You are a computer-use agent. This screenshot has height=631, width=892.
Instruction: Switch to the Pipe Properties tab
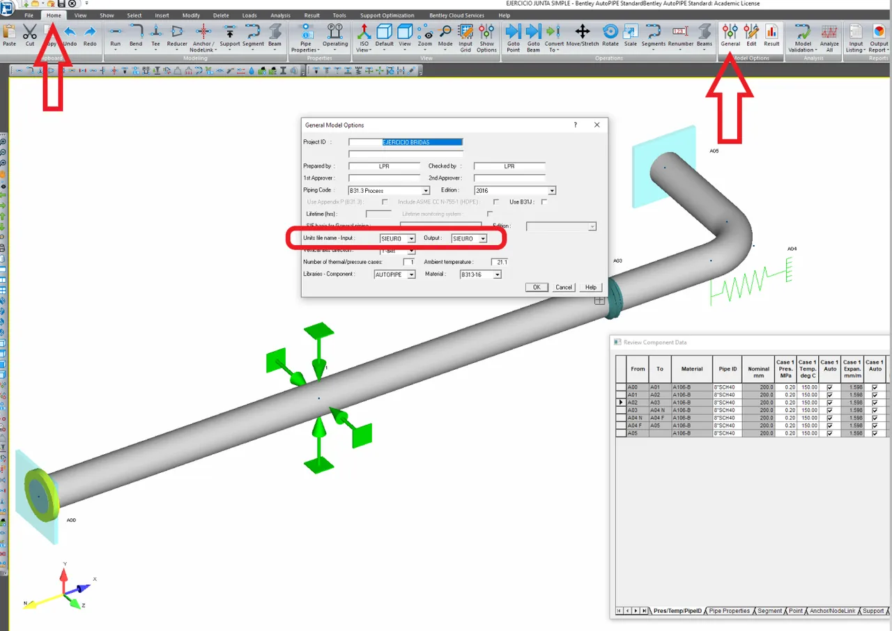point(729,611)
